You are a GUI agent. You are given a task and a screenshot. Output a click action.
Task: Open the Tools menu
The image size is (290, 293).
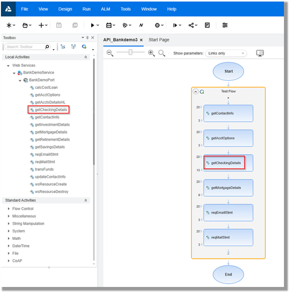coord(126,9)
